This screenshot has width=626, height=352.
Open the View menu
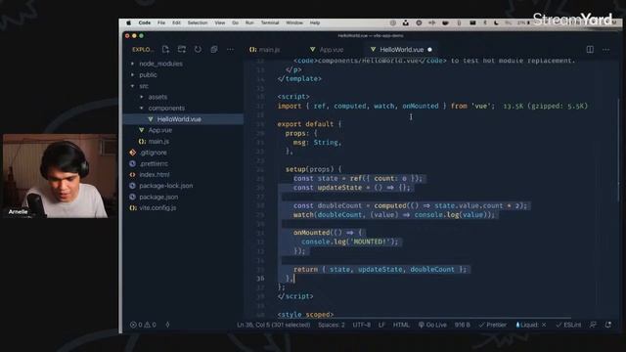pyautogui.click(x=220, y=22)
